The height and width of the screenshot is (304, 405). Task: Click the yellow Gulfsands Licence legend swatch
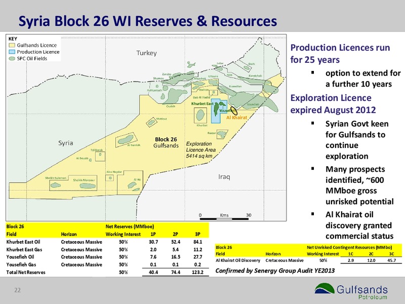[x=12, y=45]
